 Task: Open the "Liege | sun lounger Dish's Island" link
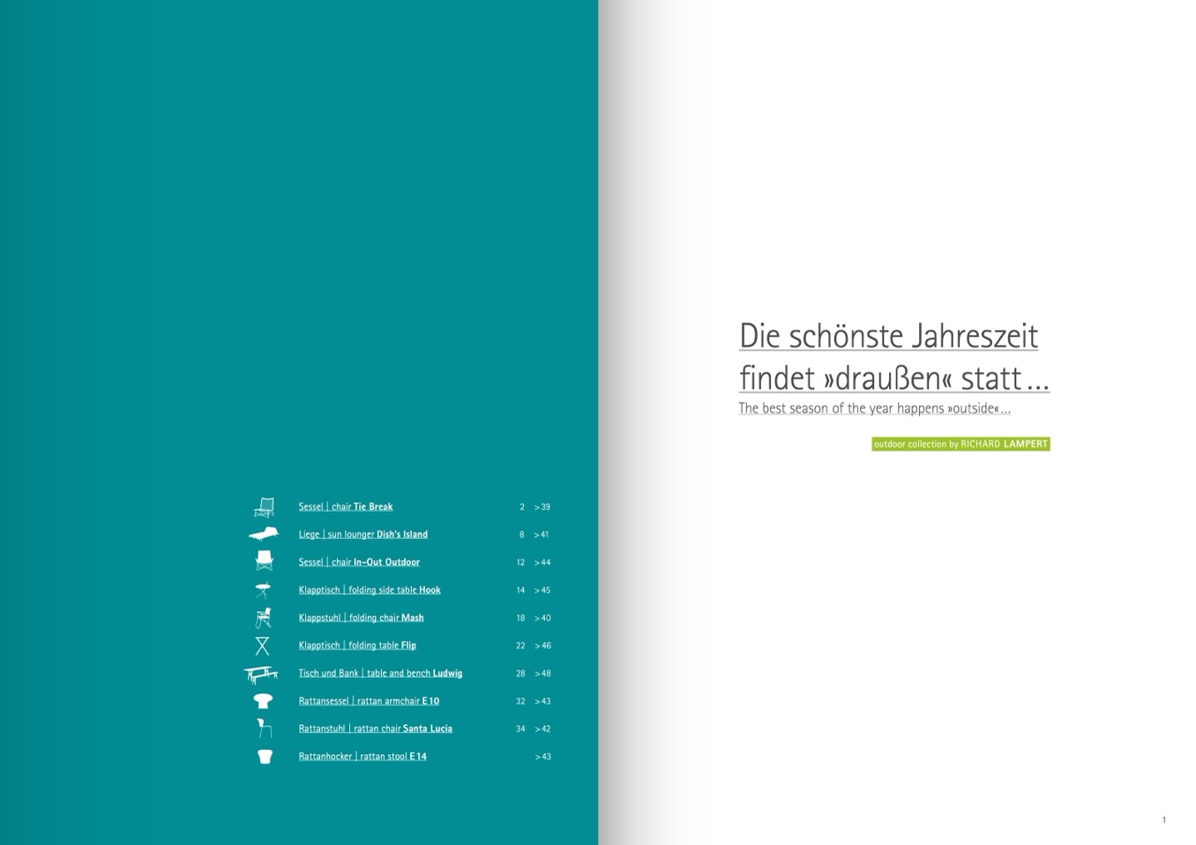pyautogui.click(x=363, y=534)
